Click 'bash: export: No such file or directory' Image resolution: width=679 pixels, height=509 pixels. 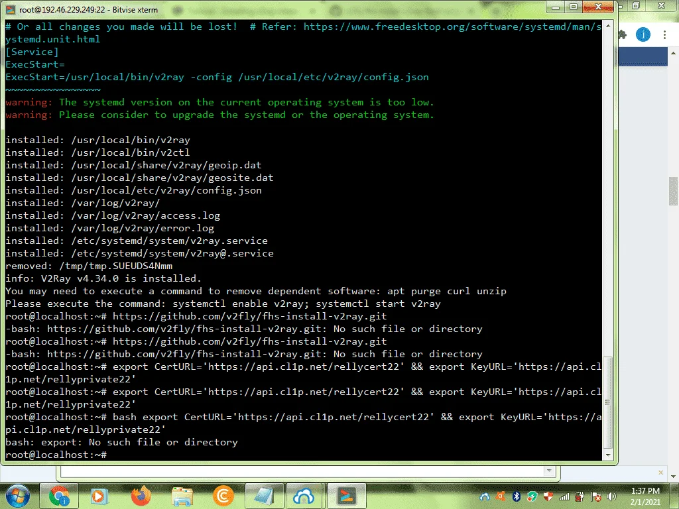122,442
